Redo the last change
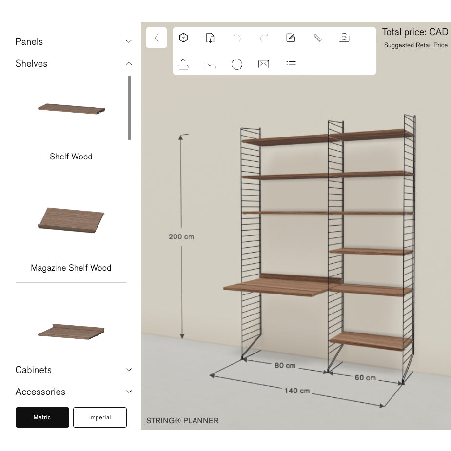 point(264,38)
